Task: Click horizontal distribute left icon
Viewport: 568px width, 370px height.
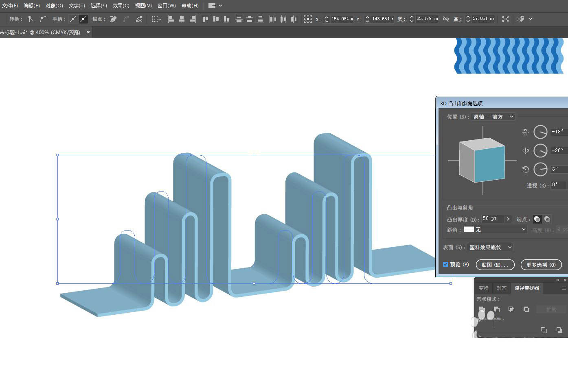Action: (273, 19)
